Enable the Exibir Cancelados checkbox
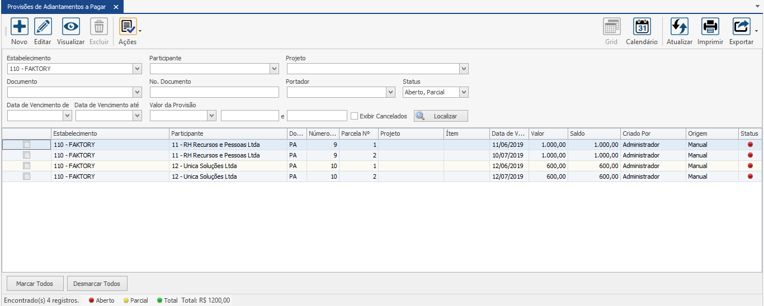764x306 pixels. [354, 116]
